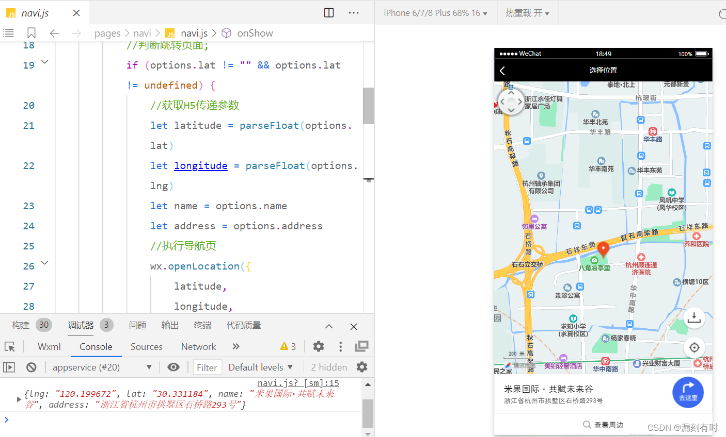Viewport: 726px width, 437px height.
Task: Switch to the Wxml devtools tab
Action: coord(49,347)
